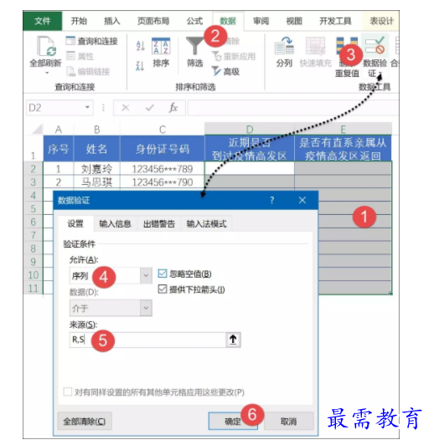Viewport: 429px width, 445px height.
Task: Click the Insert Function fx icon
Action: click(173, 108)
